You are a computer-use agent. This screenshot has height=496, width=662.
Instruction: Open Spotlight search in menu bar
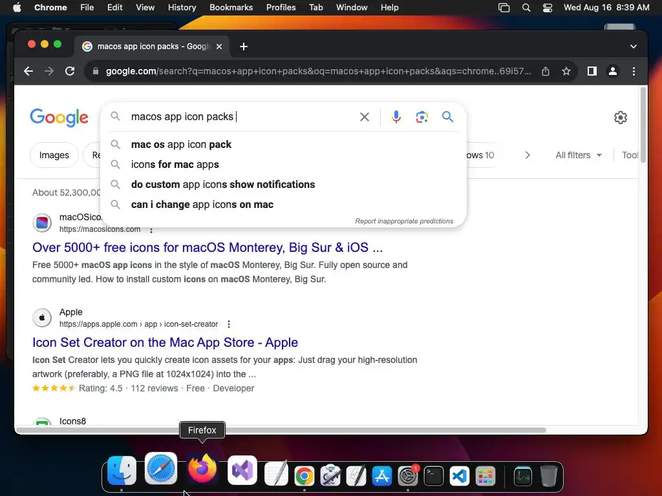(x=526, y=8)
